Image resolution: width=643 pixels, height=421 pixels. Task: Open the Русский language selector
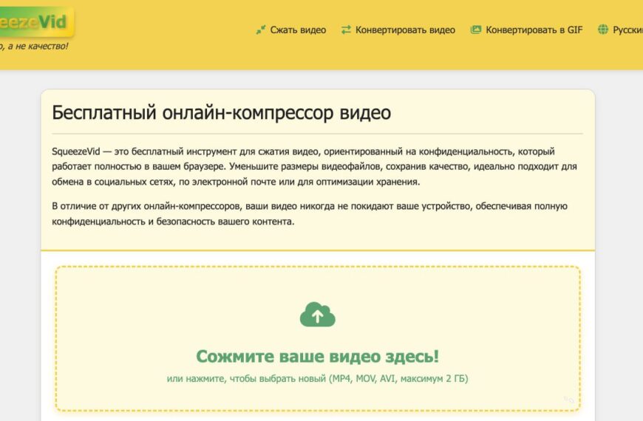pyautogui.click(x=627, y=30)
